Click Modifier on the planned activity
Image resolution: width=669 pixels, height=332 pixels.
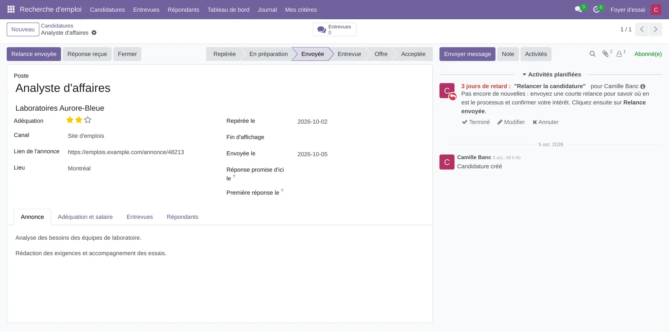511,122
